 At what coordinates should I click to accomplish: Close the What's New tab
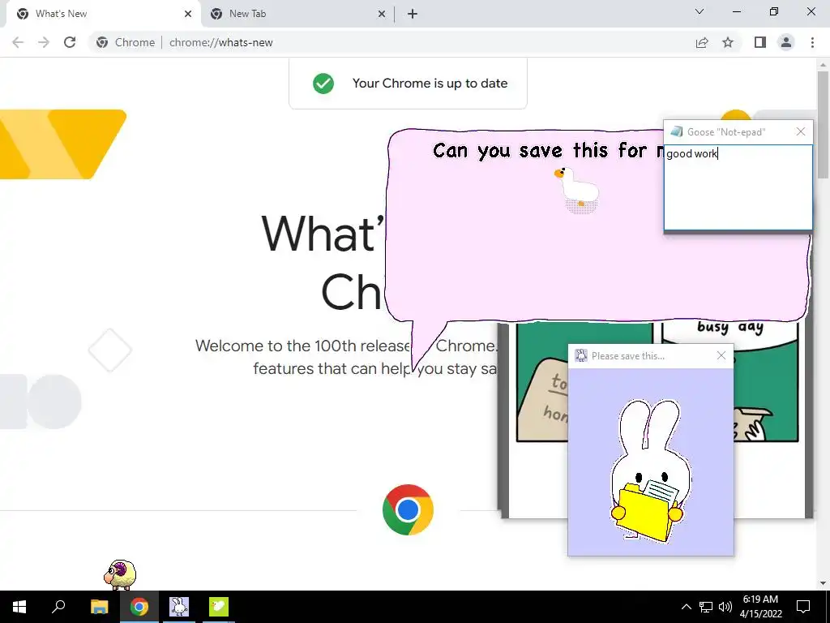188,14
